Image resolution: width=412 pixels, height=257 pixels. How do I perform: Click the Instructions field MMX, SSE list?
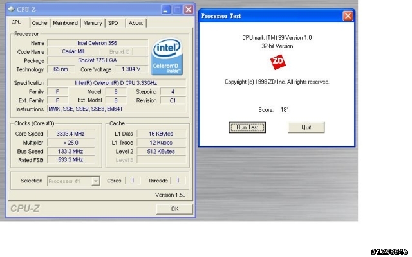click(116, 109)
